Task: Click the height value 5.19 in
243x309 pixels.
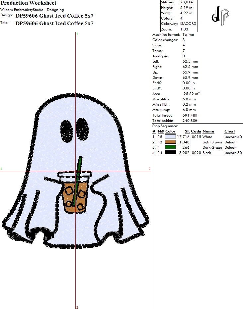Action: tap(186, 8)
